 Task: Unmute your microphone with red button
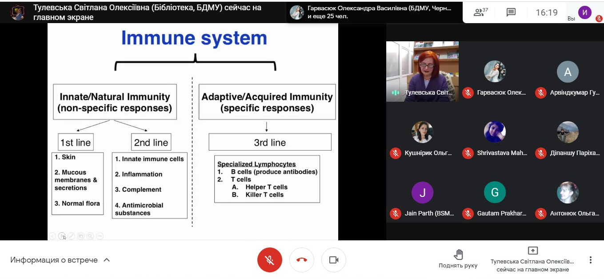(269, 260)
